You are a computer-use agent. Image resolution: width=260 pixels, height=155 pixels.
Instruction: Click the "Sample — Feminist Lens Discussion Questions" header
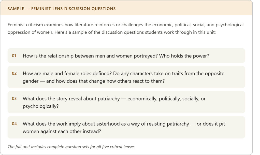[62, 9]
